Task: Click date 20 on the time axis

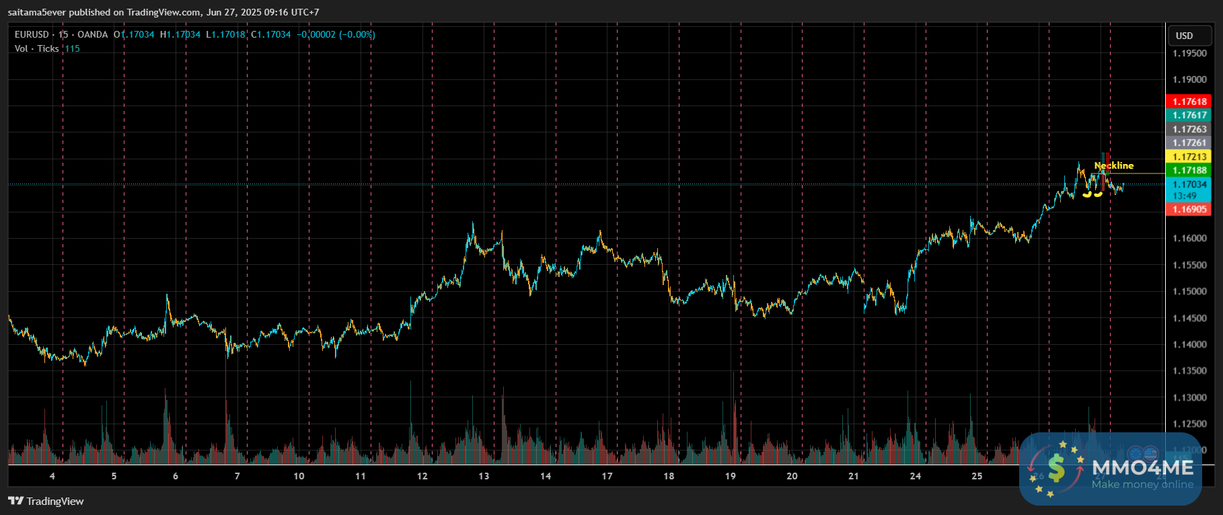Action: [x=792, y=476]
